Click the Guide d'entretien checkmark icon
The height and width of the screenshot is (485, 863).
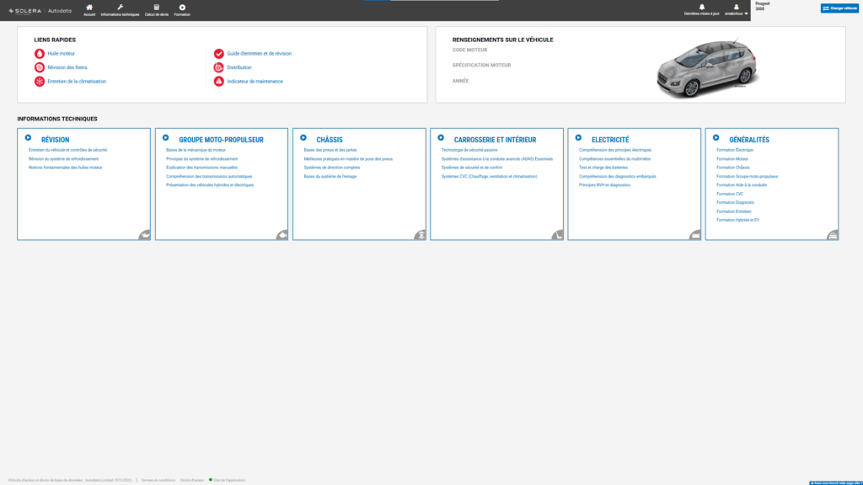point(218,53)
